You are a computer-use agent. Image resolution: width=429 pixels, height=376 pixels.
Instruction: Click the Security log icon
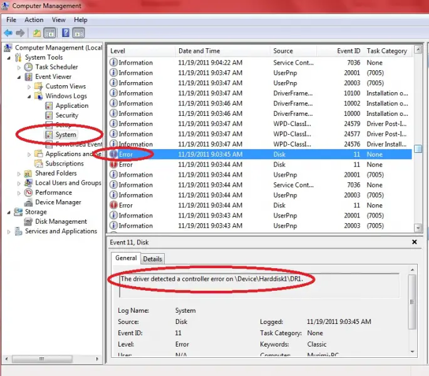[x=49, y=115]
